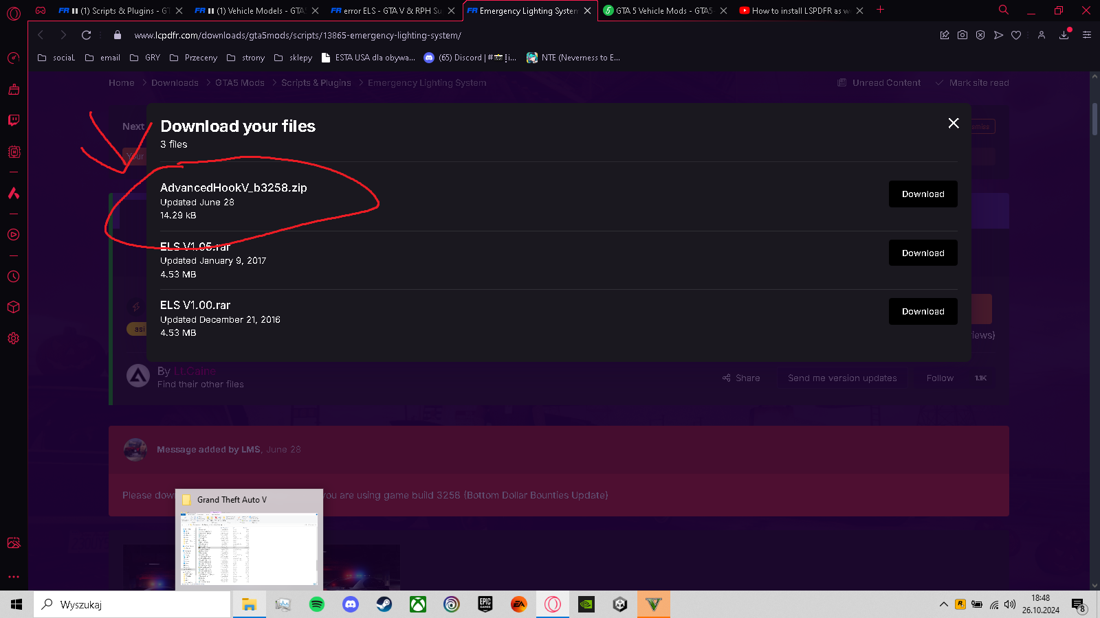Open the browser downloads panel
The width and height of the screenshot is (1100, 618).
coord(1064,35)
